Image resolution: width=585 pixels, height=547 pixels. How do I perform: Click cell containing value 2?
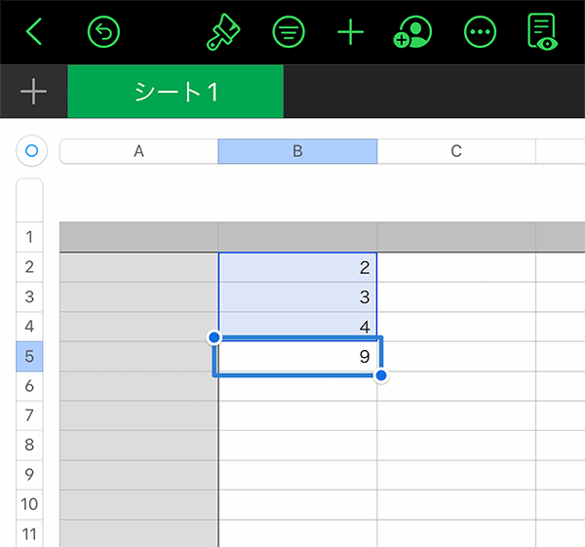pos(297,267)
